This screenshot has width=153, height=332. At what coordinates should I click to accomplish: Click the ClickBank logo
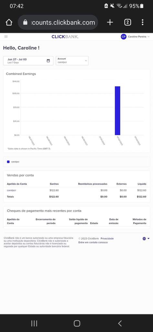tap(65, 37)
